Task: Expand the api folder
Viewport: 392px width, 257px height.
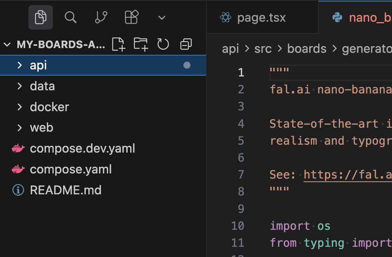Action: click(38, 65)
